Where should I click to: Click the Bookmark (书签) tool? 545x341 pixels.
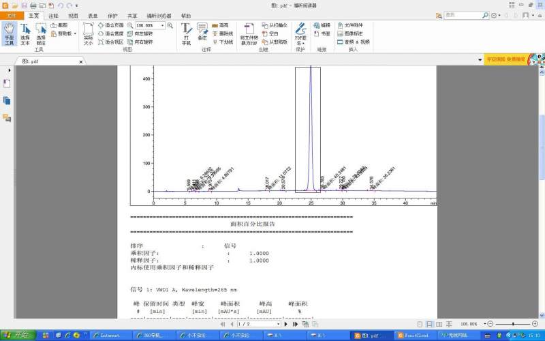pos(322,33)
